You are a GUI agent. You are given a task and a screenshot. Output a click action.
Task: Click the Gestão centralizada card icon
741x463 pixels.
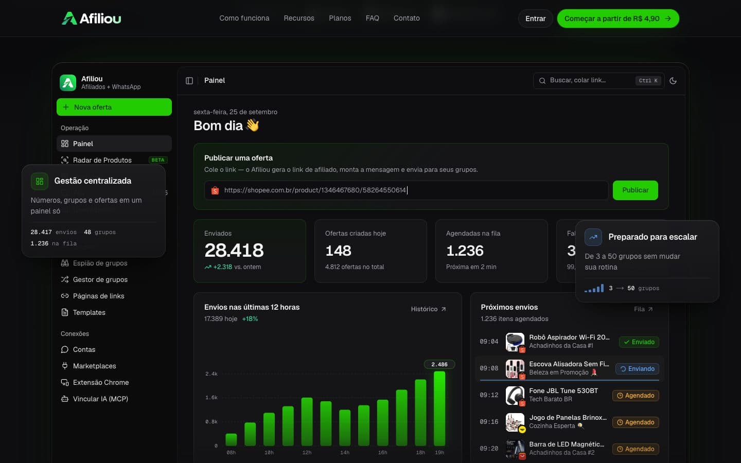(x=40, y=181)
